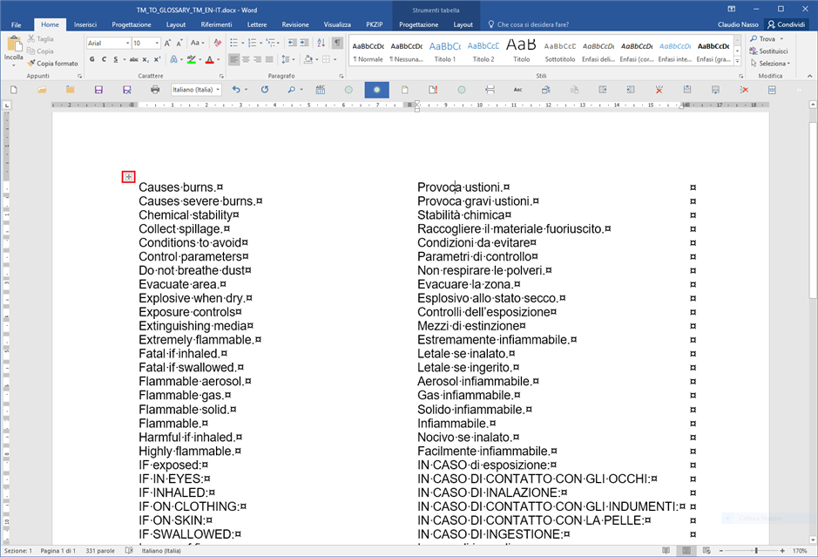Click the ABC word count icon
The height and width of the screenshot is (557, 818).
pos(321,90)
